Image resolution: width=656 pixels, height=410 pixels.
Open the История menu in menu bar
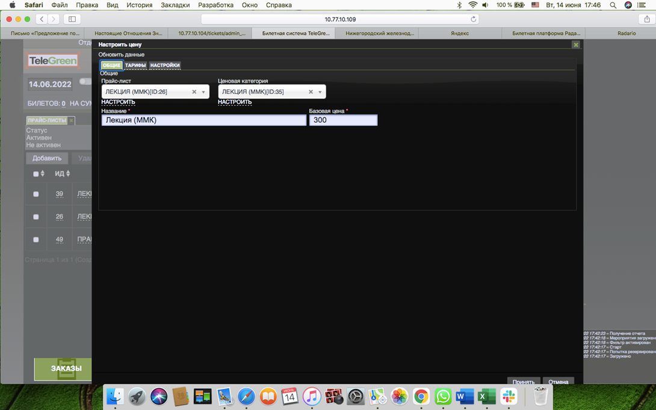(139, 5)
